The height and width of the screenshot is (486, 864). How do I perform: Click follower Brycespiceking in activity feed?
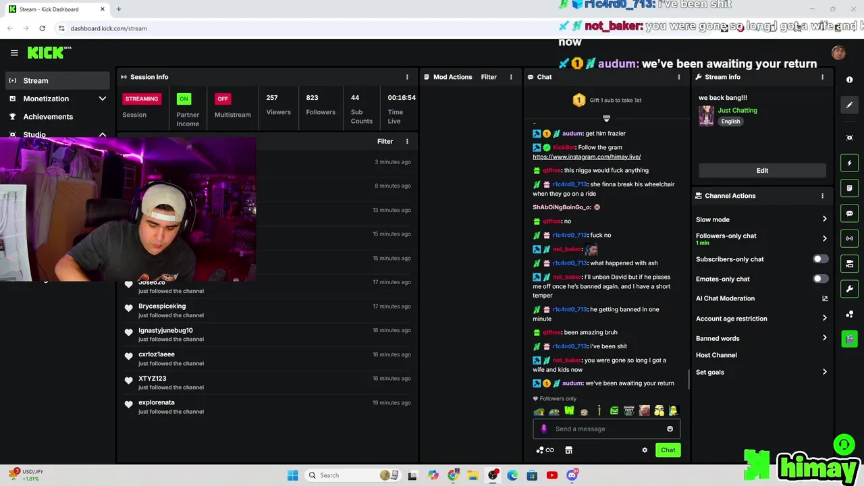(162, 306)
